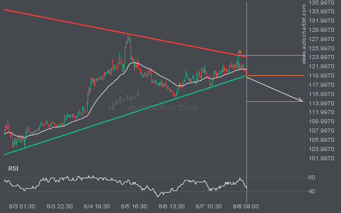Click the 105.9970 price axis label
This screenshot has height=213, width=341.
(321, 140)
